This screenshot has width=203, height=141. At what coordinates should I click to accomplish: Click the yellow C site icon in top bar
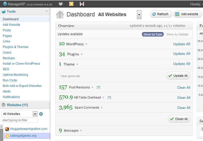[x=71, y=4]
